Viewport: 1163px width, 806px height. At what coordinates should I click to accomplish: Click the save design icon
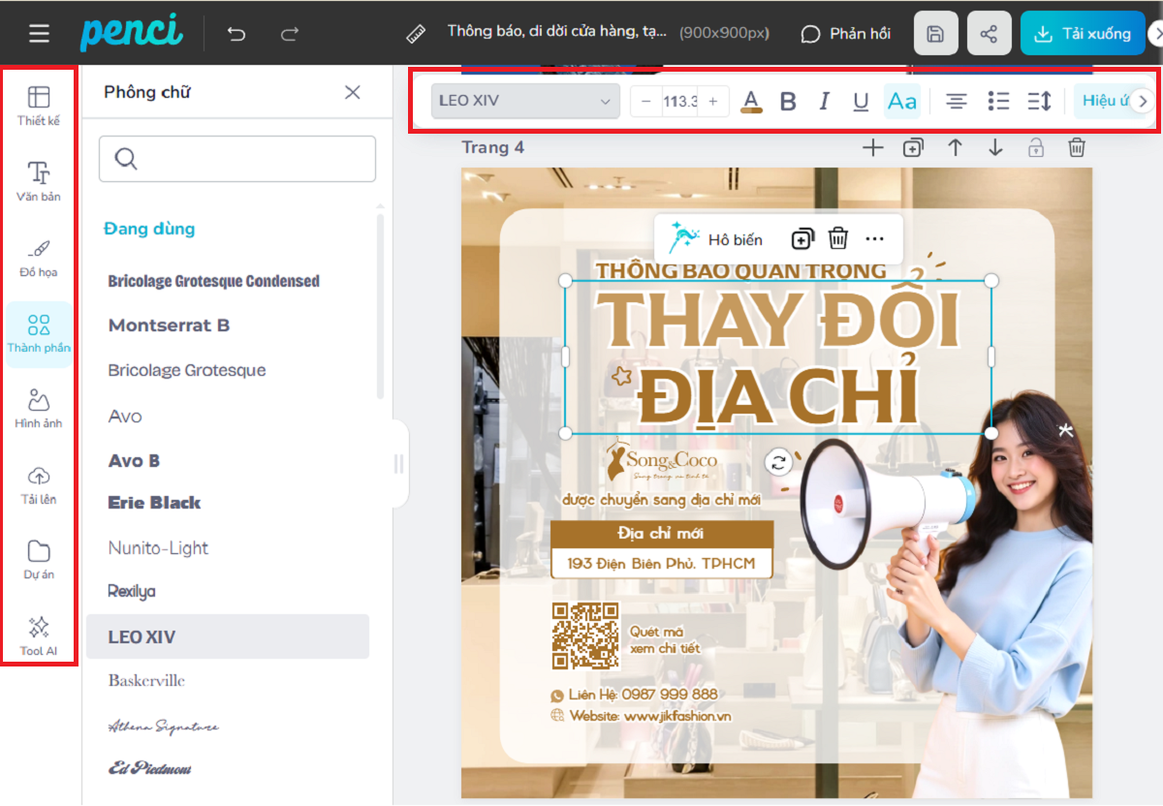click(x=935, y=34)
